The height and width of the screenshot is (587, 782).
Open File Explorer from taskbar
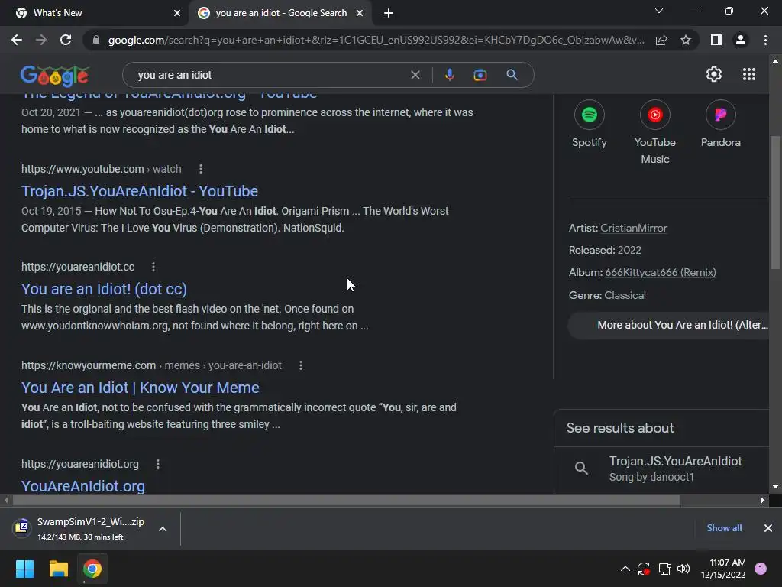[x=58, y=569]
